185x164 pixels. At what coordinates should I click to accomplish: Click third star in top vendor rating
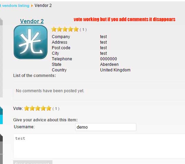[65, 29]
